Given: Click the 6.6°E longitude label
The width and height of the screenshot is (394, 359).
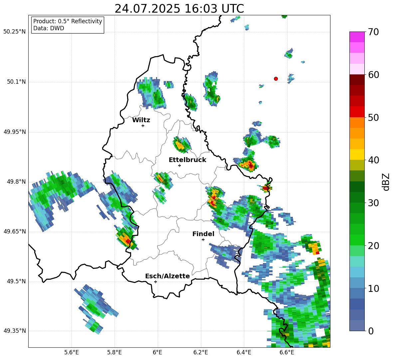Looking at the screenshot, I should coord(287,352).
